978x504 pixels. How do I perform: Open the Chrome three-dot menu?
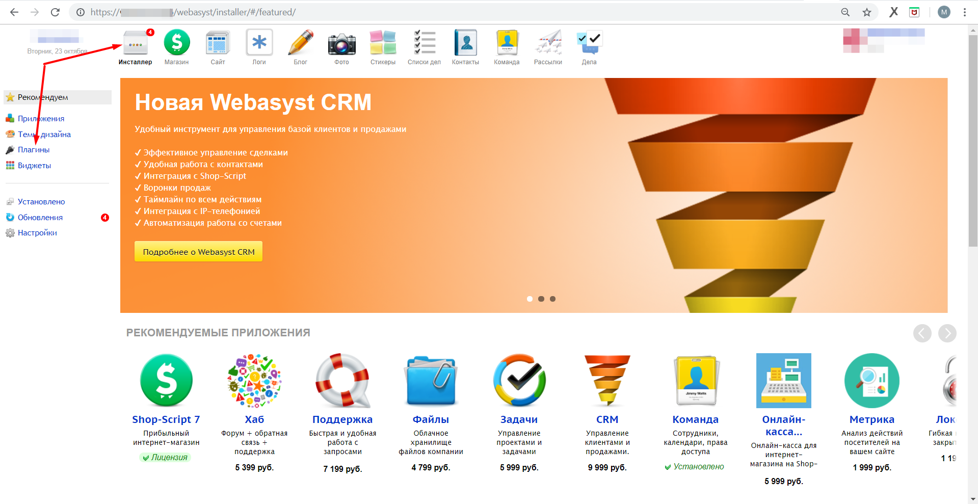click(x=965, y=12)
